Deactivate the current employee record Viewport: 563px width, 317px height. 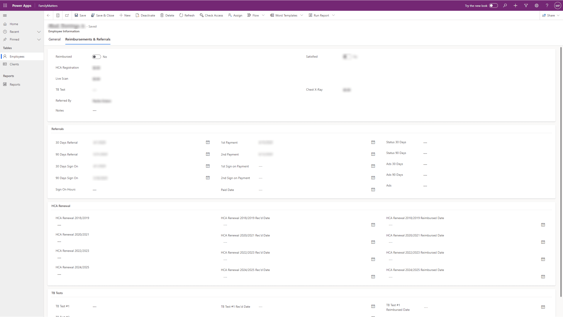pos(145,15)
